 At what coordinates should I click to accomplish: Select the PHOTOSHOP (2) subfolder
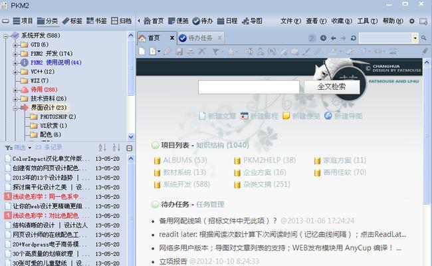(x=58, y=116)
